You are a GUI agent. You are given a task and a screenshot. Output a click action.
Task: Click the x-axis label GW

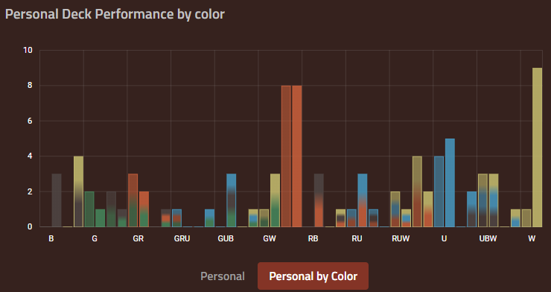(270, 238)
